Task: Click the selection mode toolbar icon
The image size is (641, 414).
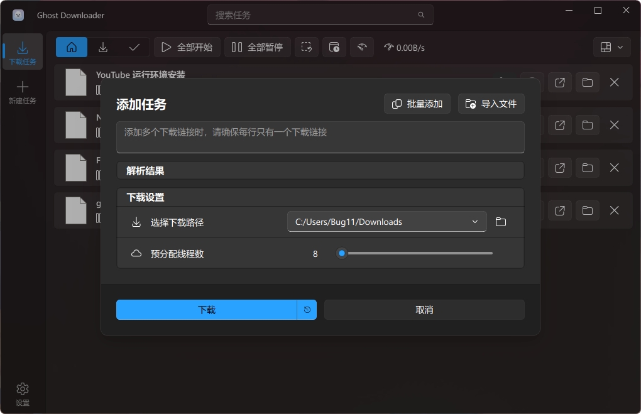Action: point(307,47)
